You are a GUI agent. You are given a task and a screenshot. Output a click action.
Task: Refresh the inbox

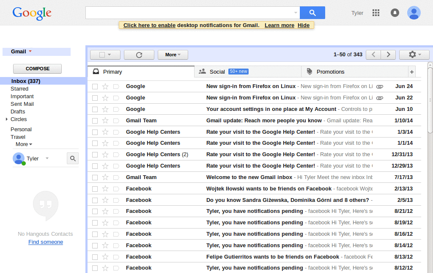point(139,55)
